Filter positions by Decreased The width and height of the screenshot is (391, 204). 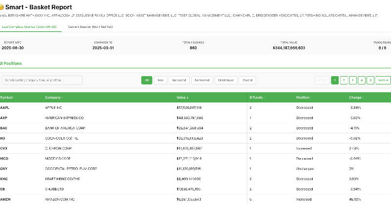point(202,80)
